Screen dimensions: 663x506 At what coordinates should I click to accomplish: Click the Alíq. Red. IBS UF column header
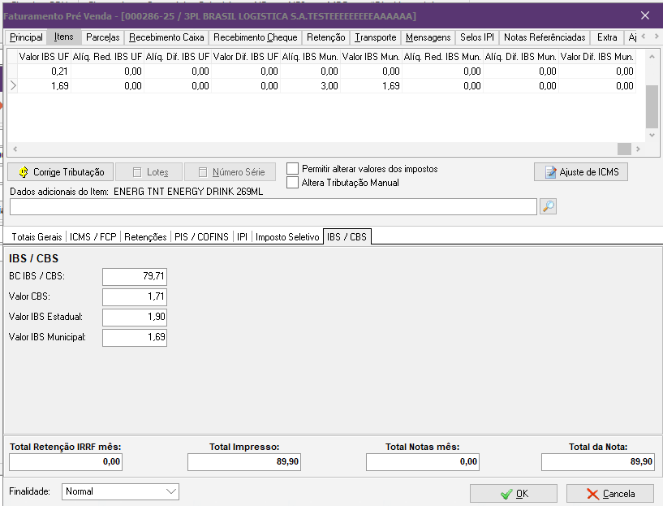(x=107, y=57)
